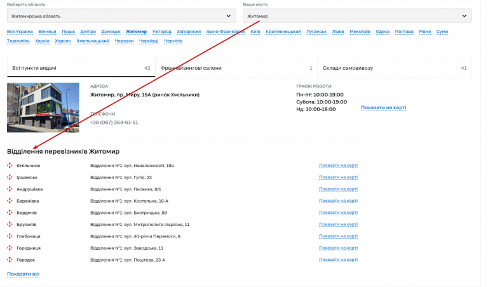
Task: Click Показати всі to list all branches
Action: coord(24,274)
